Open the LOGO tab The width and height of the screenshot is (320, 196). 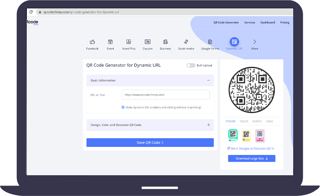click(269, 121)
